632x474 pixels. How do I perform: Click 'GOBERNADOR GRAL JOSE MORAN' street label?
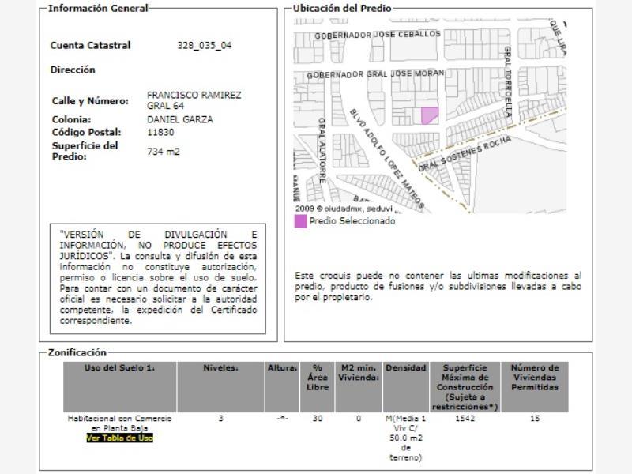click(375, 74)
